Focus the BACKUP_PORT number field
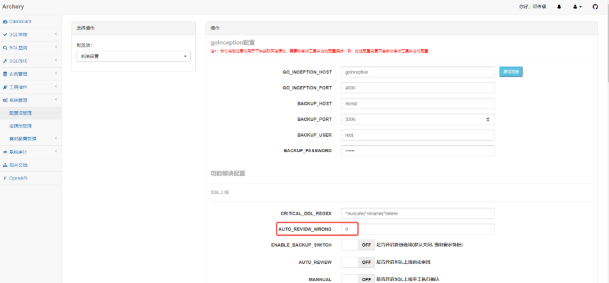Screen dimensions: 609x283 coord(418,119)
